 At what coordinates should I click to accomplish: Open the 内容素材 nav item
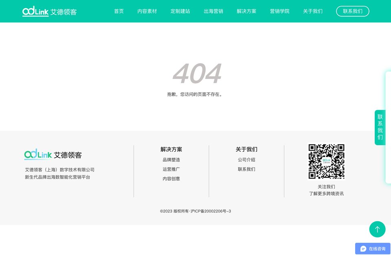[147, 11]
